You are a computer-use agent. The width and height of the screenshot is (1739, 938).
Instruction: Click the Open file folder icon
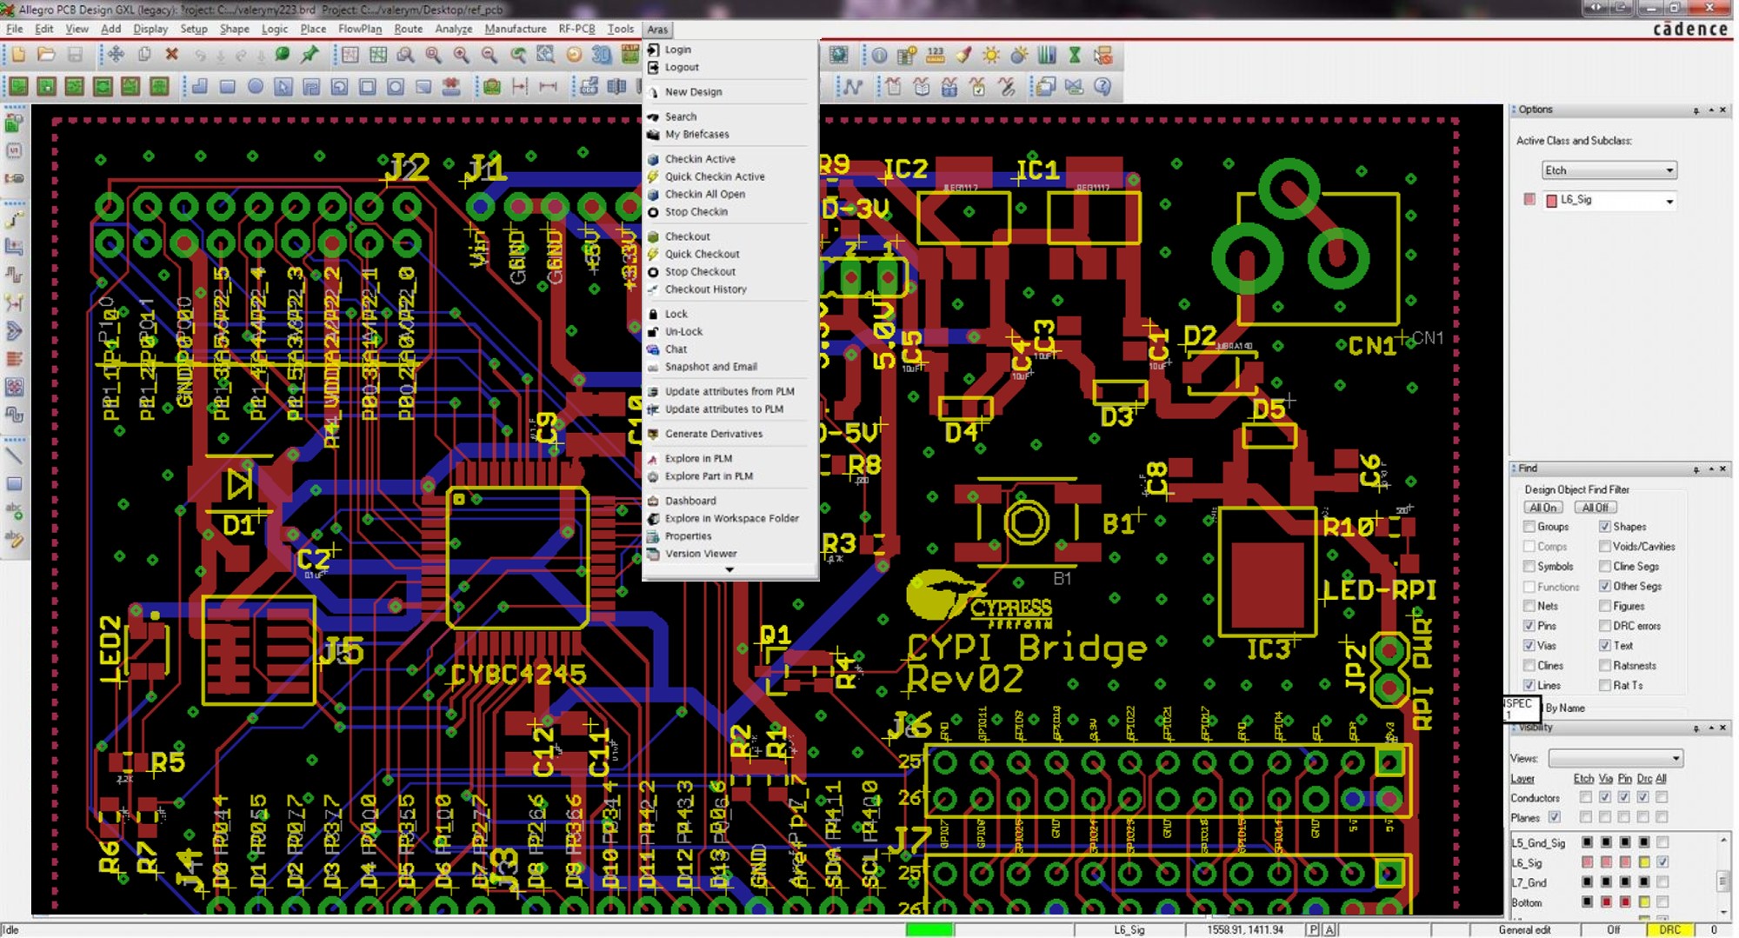point(46,56)
